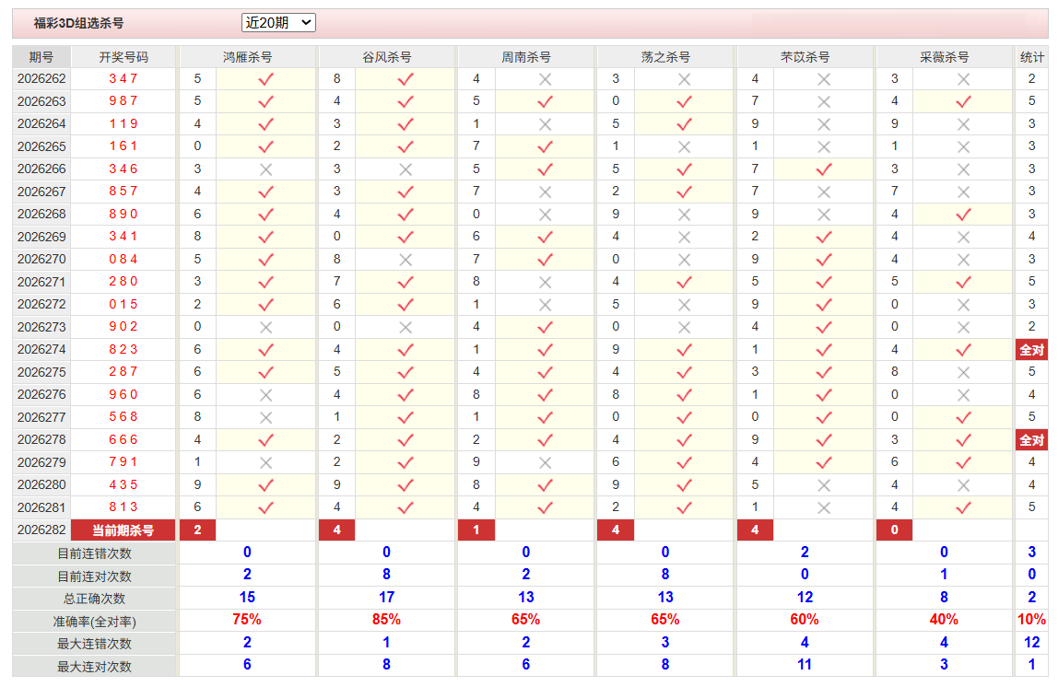The image size is (1058, 687).
Task: Click the 统计 column header
Action: click(1031, 57)
